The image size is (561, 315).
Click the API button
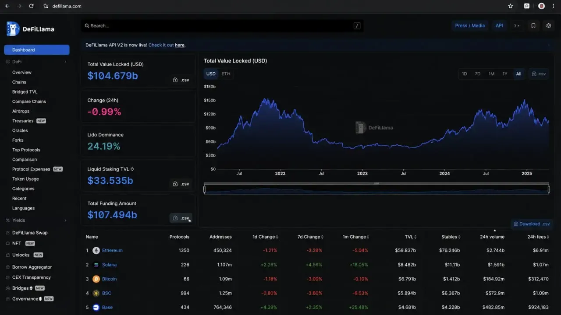tap(499, 26)
